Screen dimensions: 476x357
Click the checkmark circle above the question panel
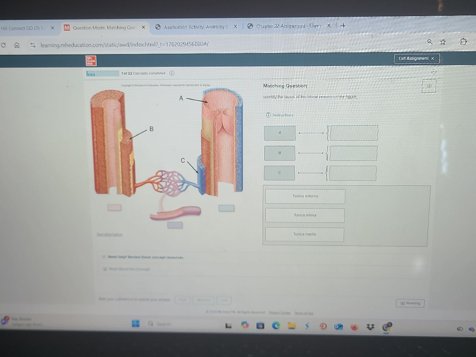click(434, 72)
